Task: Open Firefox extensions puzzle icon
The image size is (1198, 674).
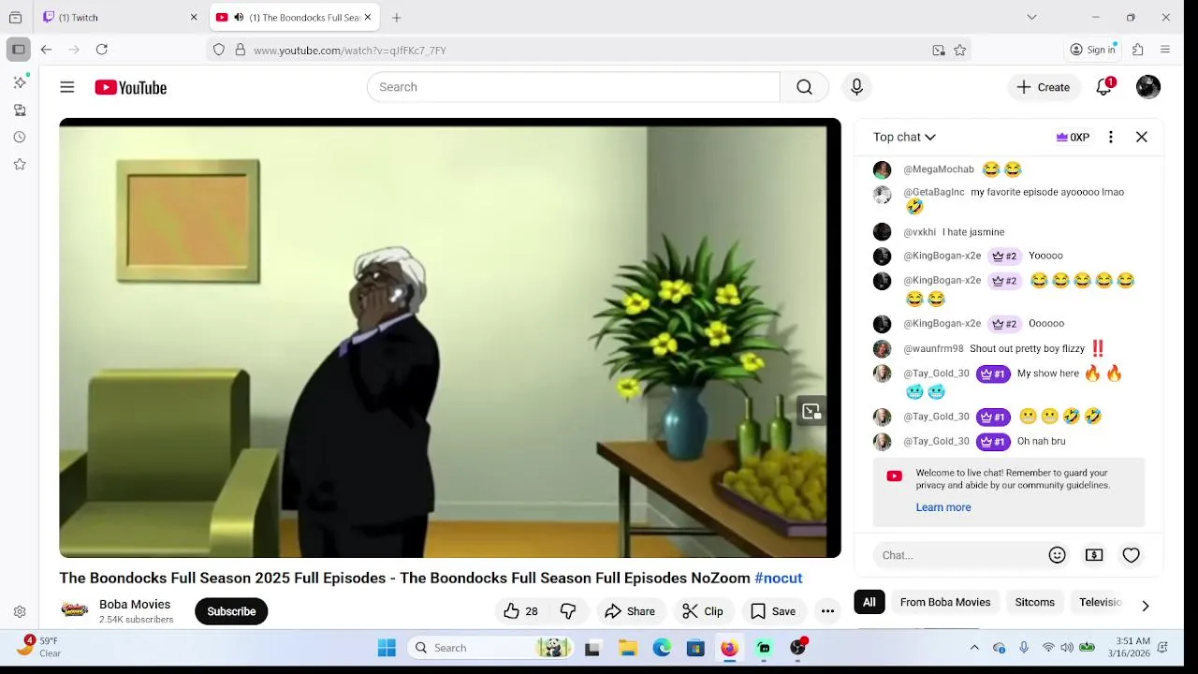Action: [1138, 50]
